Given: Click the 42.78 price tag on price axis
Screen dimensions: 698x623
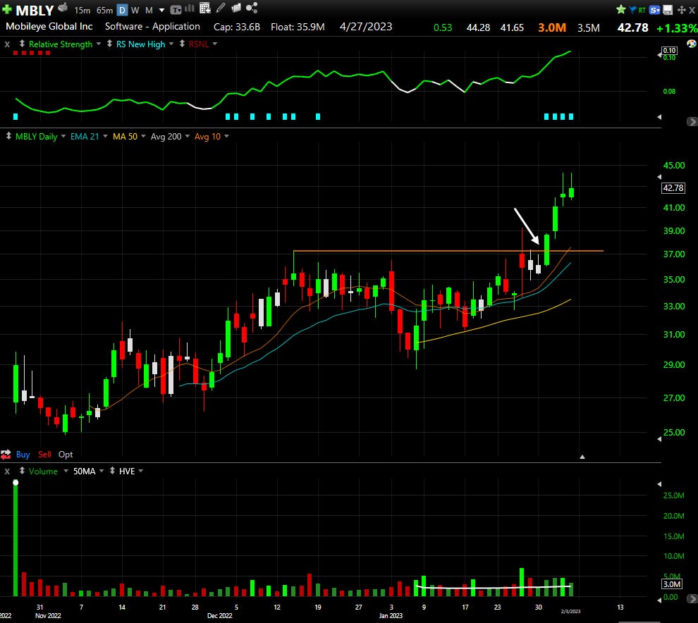Looking at the screenshot, I should (x=673, y=187).
